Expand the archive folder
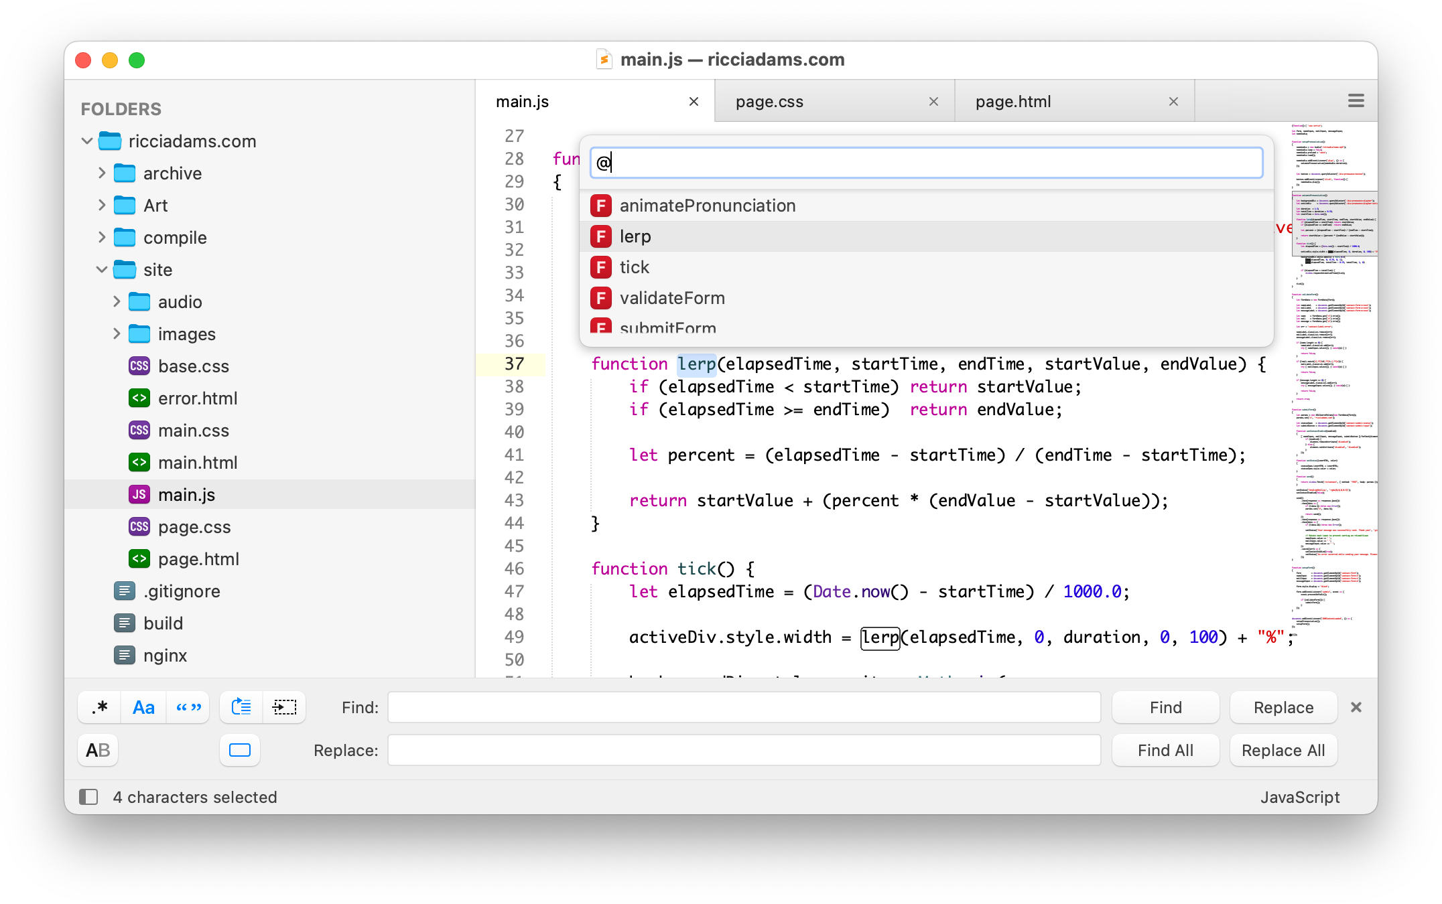This screenshot has height=904, width=1442. click(x=102, y=173)
